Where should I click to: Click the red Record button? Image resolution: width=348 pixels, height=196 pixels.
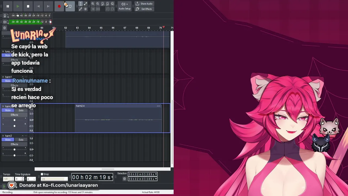[x=59, y=6]
